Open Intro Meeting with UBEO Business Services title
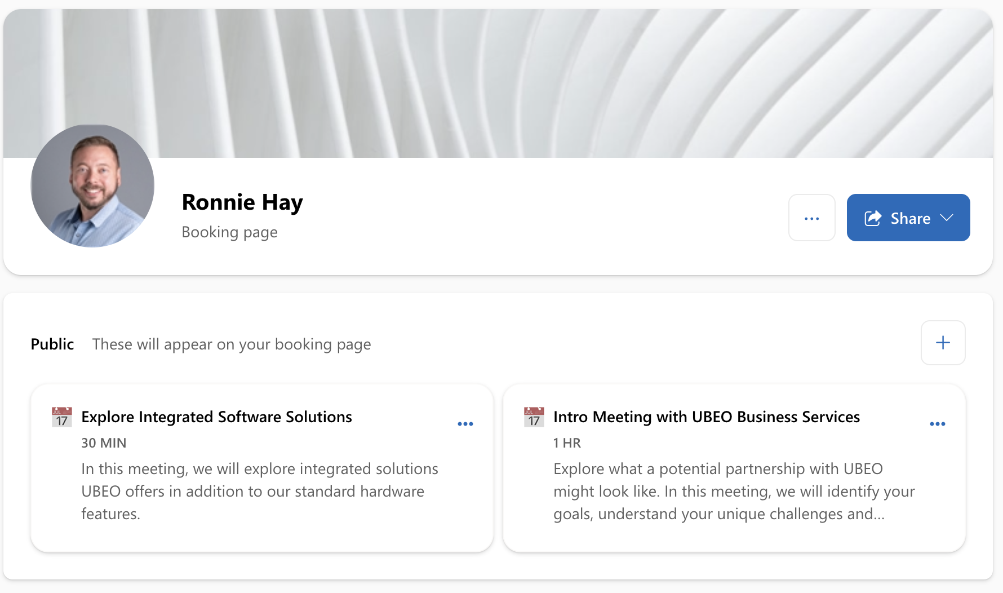 [707, 417]
